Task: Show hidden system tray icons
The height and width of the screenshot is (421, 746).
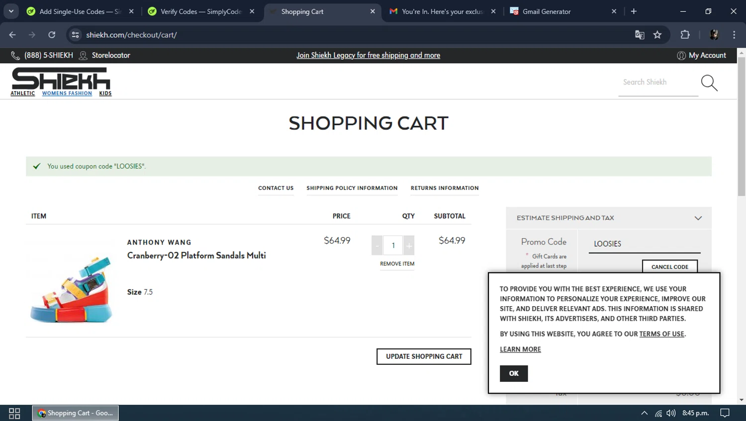Action: click(x=644, y=413)
